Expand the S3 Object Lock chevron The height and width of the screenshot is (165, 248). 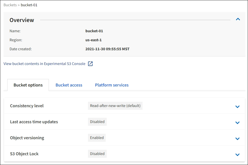(237, 155)
